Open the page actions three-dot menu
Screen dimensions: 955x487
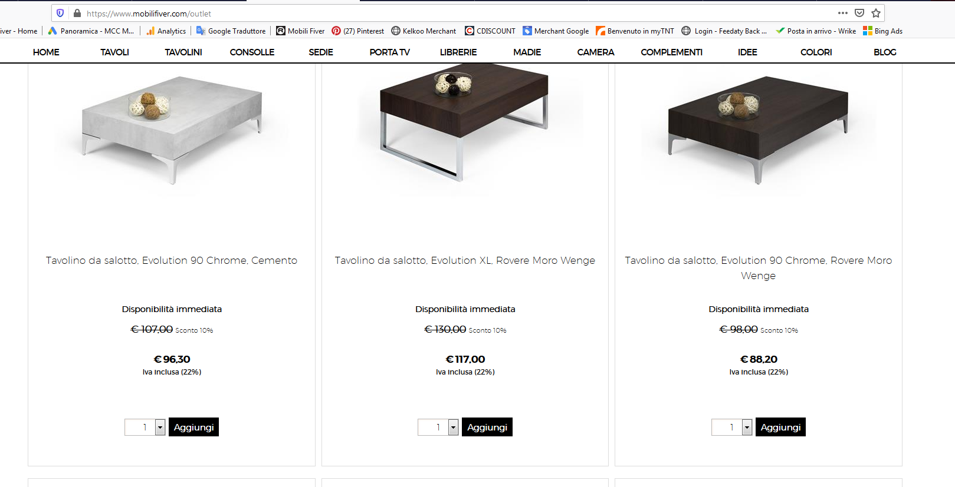tap(842, 13)
